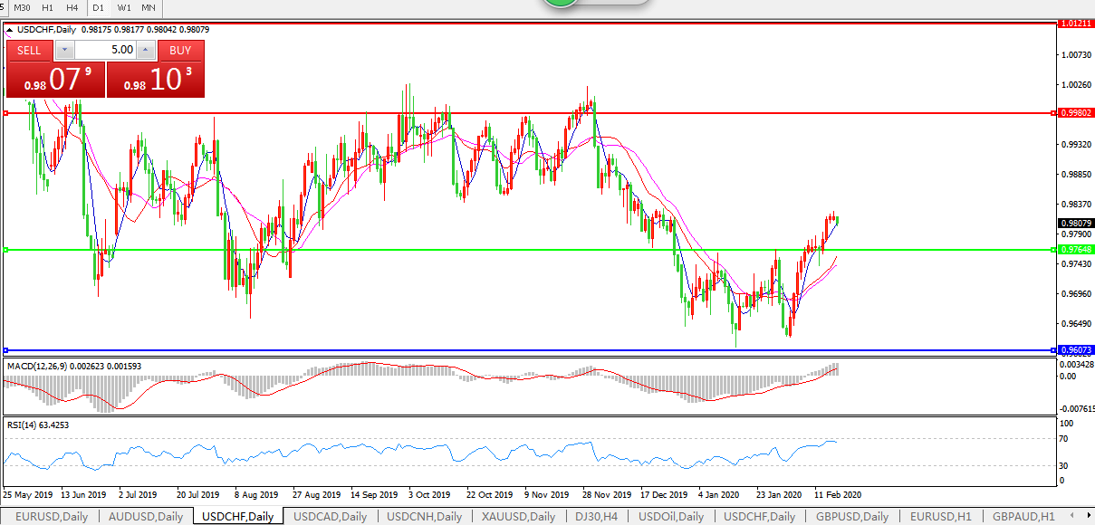Switch chart to H4 timeframe
Viewport: 1095px width, 525px height.
coord(72,7)
